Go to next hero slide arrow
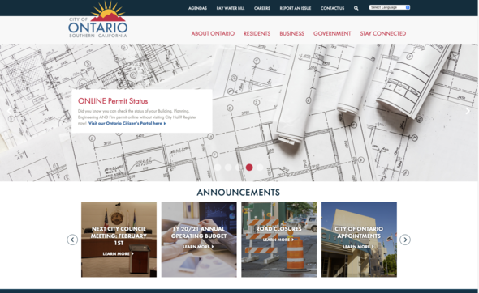Screen dimensions: 479x293 [468, 111]
